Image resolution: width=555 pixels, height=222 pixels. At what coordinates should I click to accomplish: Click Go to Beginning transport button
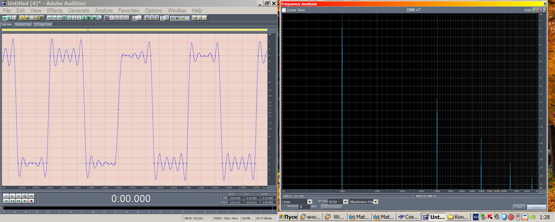pos(6,201)
